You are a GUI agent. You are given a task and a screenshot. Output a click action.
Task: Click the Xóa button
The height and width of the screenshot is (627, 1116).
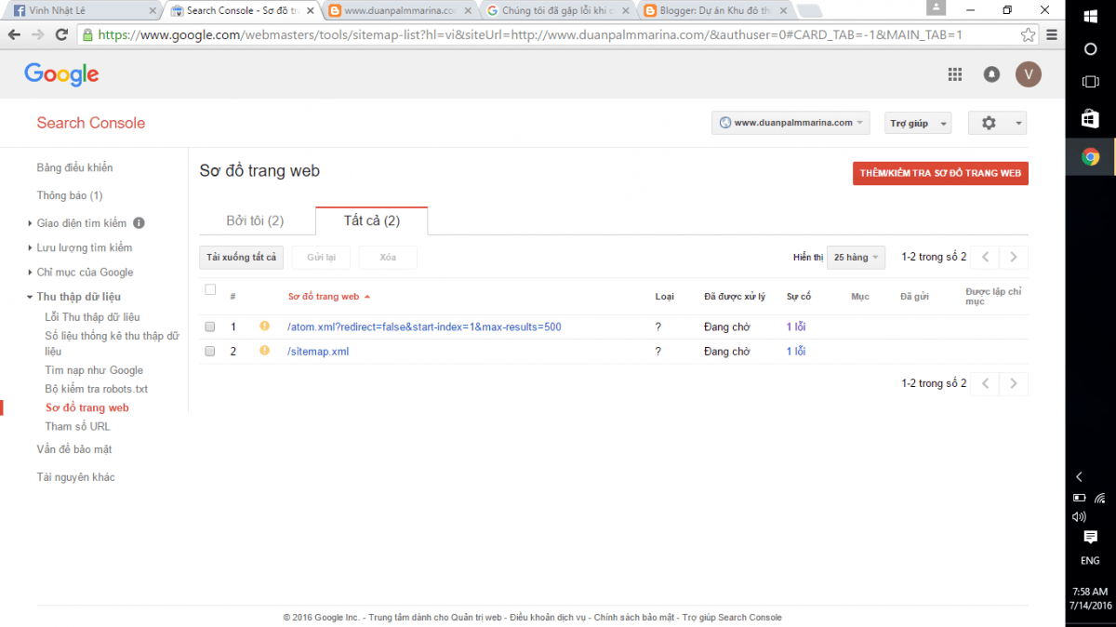coord(388,257)
